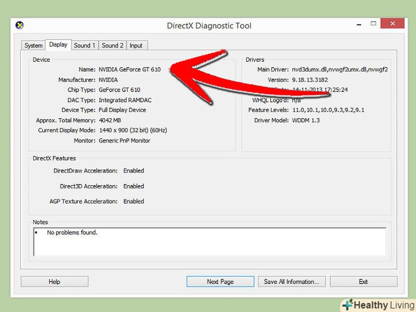Click the Approx. Total Memory value 4042 MB
Viewport: 416px width, 312px height.
click(x=111, y=121)
